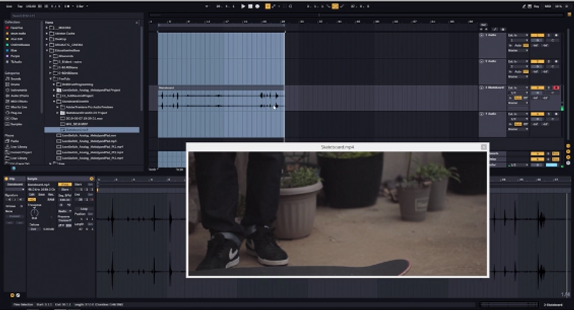Click the Name column header in browser

tap(49, 22)
